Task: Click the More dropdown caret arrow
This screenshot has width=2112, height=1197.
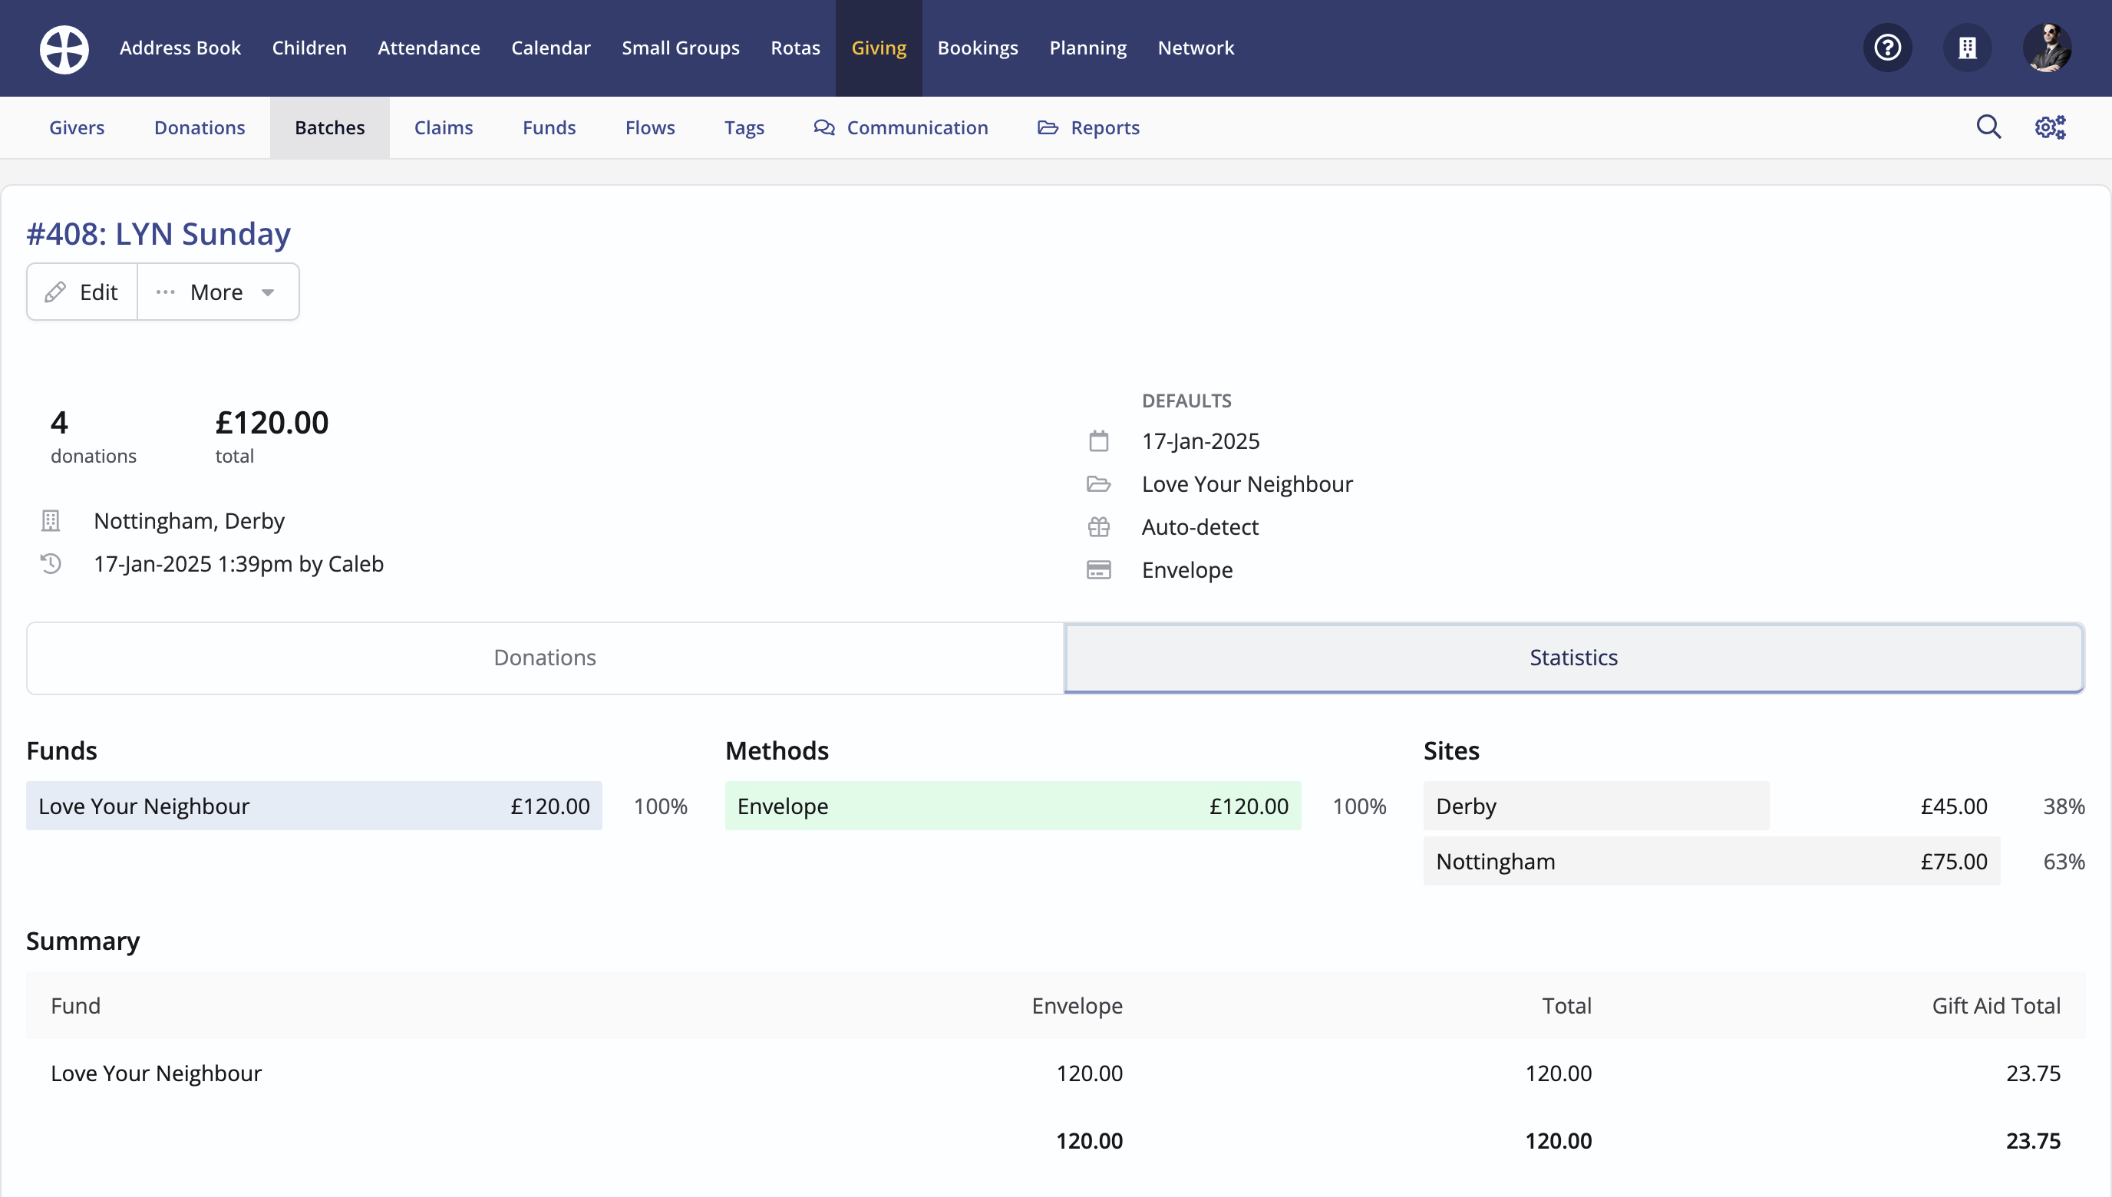Action: pyautogui.click(x=268, y=292)
